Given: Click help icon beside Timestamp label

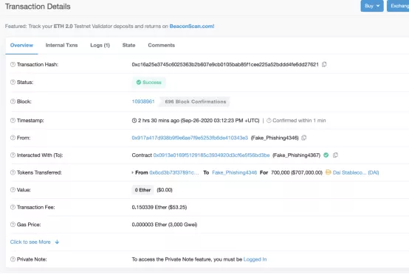Looking at the screenshot, I should (x=13, y=120).
